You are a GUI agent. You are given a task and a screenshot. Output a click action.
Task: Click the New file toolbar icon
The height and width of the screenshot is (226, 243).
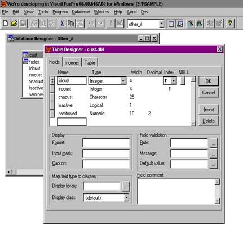coord(6,24)
